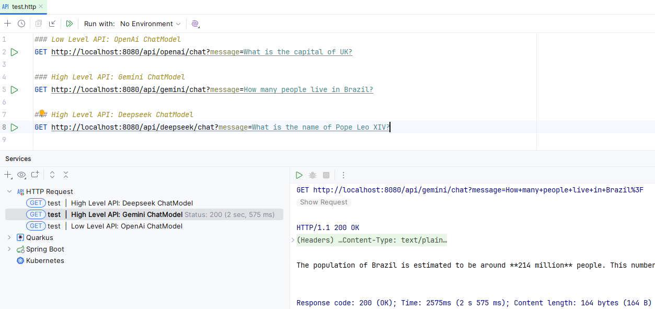Expand all nodes in Services tree
This screenshot has height=309, width=655.
(x=52, y=175)
